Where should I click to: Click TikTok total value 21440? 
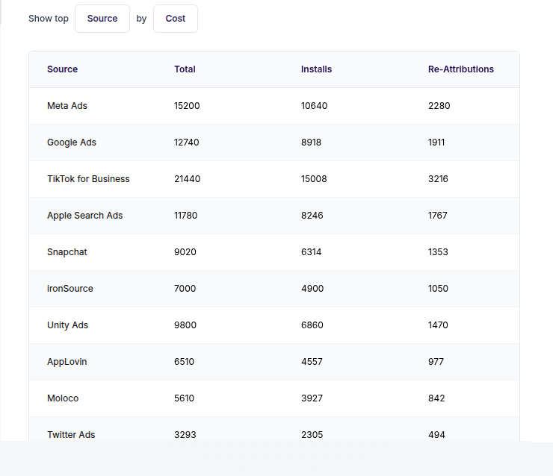188,179
